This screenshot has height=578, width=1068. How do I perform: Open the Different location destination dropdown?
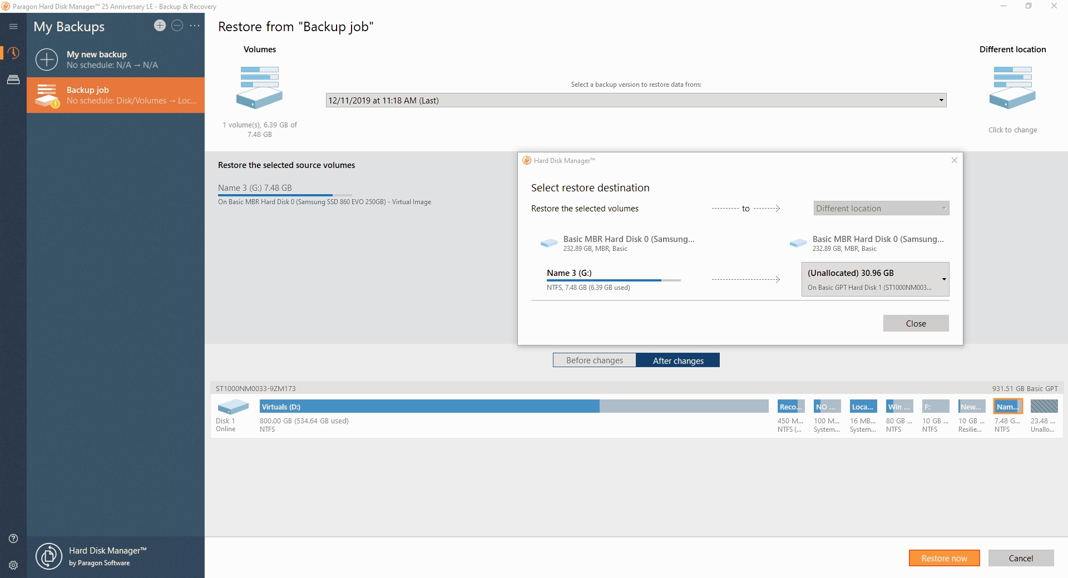click(881, 208)
